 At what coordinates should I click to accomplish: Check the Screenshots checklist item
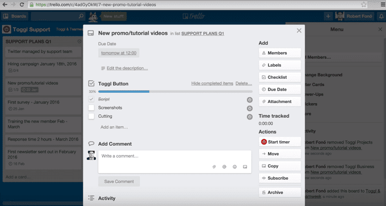coord(91,108)
